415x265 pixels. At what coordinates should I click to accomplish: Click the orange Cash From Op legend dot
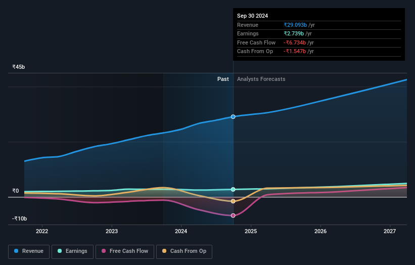pos(164,251)
